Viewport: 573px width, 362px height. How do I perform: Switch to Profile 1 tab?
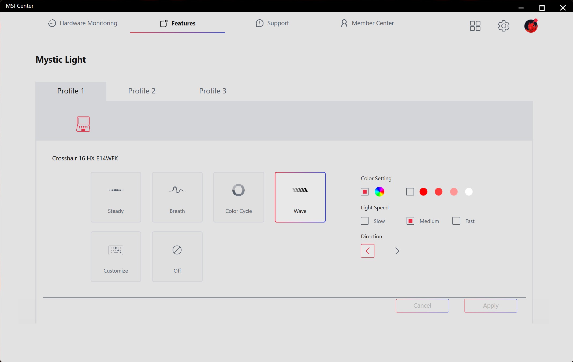[x=71, y=91]
